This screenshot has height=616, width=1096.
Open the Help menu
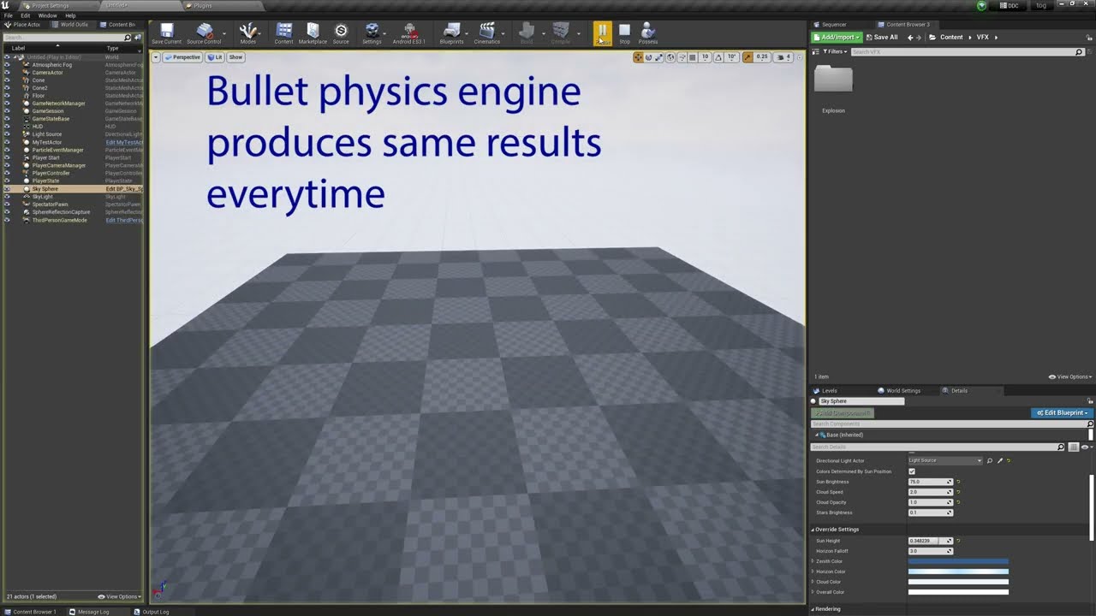coord(70,15)
